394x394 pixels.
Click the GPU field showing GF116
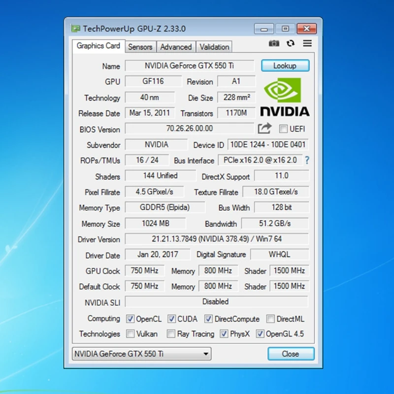(153, 81)
